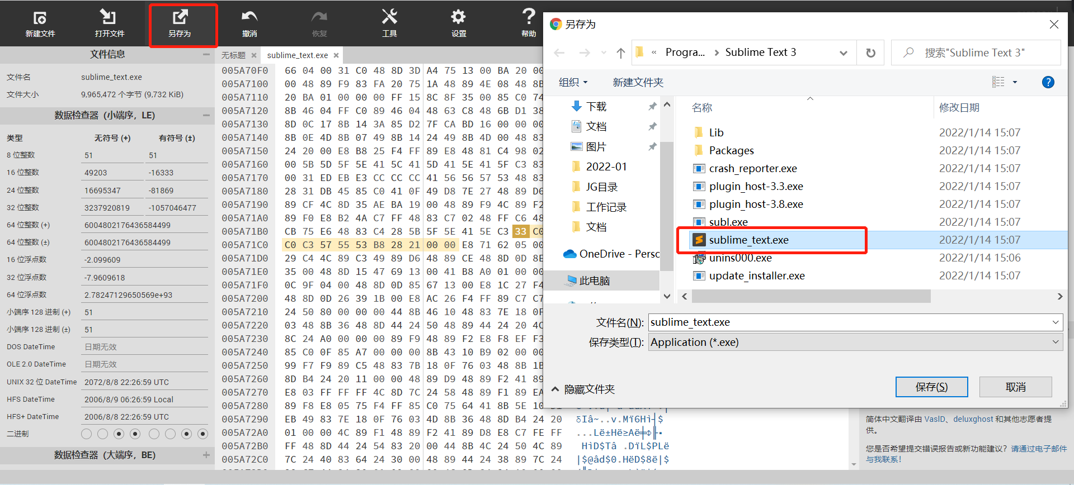
Task: Collapse the 文件信息 panel
Action: tap(206, 54)
